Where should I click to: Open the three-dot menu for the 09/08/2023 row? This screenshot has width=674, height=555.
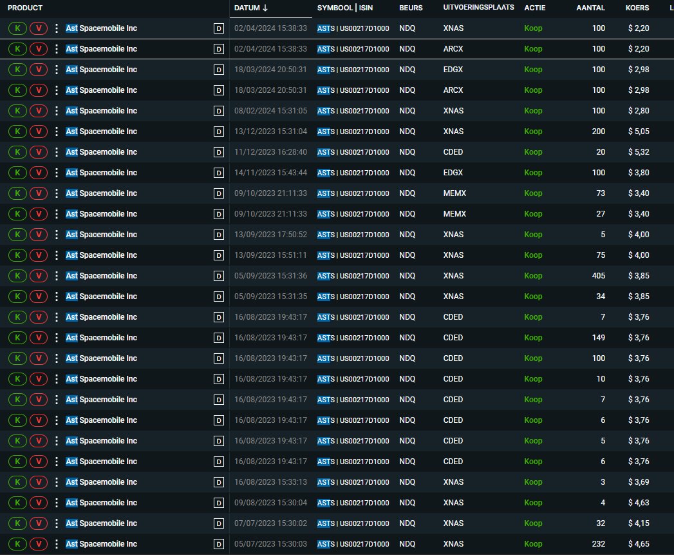[x=56, y=503]
